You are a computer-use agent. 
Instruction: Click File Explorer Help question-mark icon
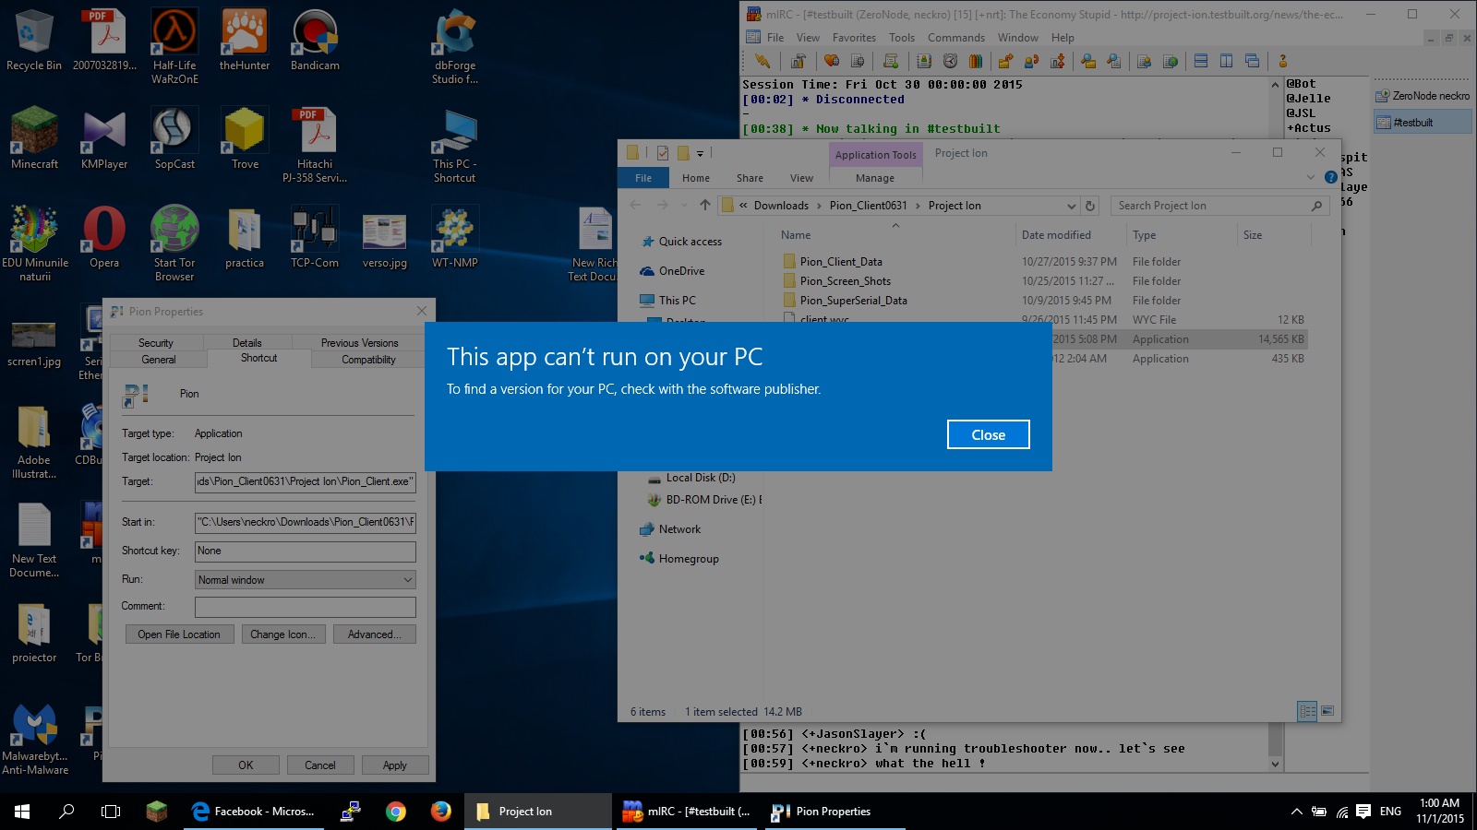(x=1330, y=177)
